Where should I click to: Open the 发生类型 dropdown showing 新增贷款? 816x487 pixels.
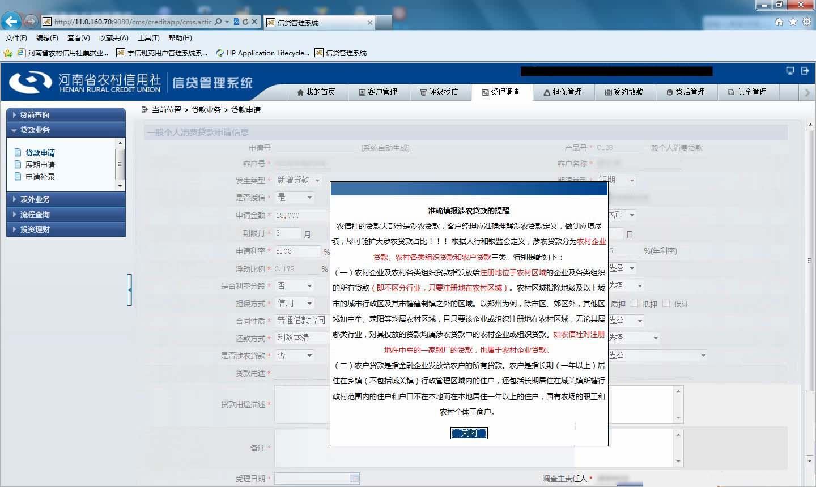tap(299, 180)
